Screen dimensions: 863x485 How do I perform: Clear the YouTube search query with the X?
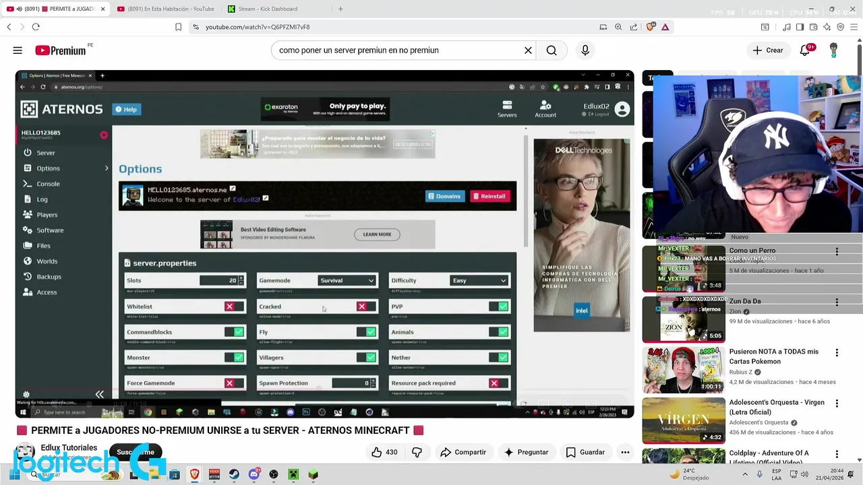coord(528,51)
